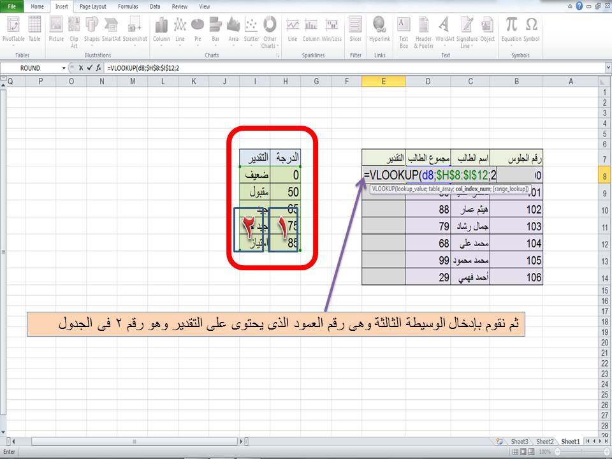
Task: Click the zoom level 100% button
Action: [544, 451]
